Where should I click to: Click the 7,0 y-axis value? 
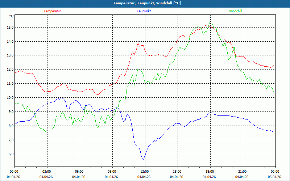coord(11,140)
